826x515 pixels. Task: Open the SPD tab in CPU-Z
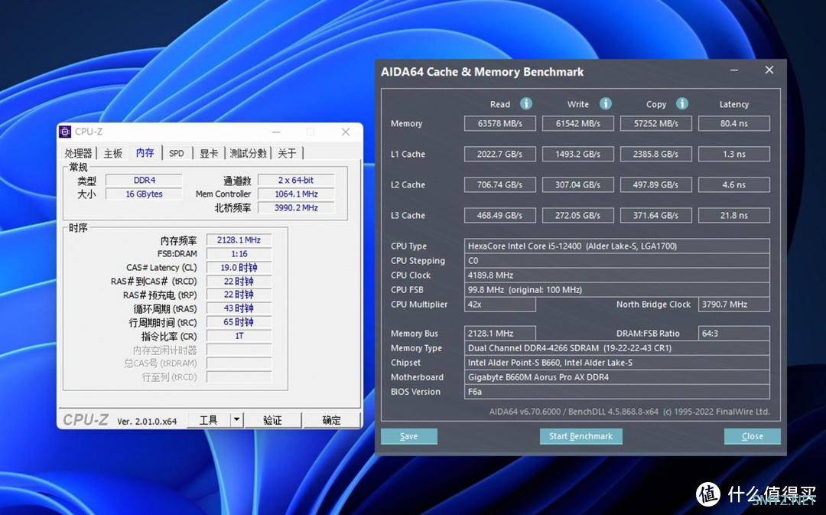coord(177,153)
